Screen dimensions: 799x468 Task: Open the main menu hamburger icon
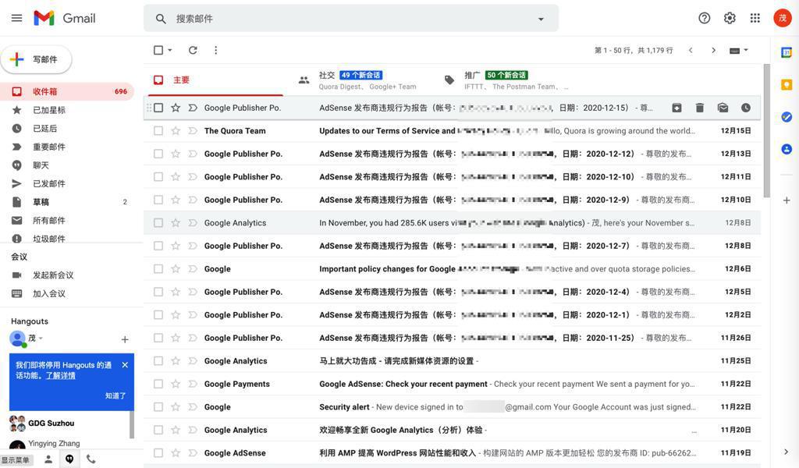[x=17, y=19]
